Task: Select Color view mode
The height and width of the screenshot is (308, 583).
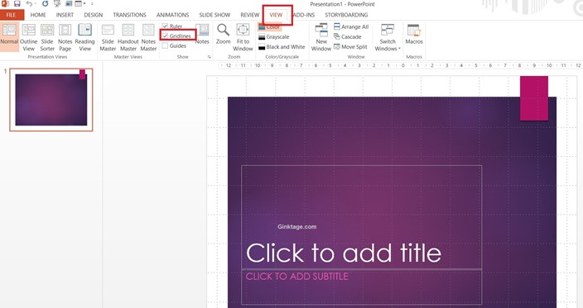Action: [x=270, y=27]
